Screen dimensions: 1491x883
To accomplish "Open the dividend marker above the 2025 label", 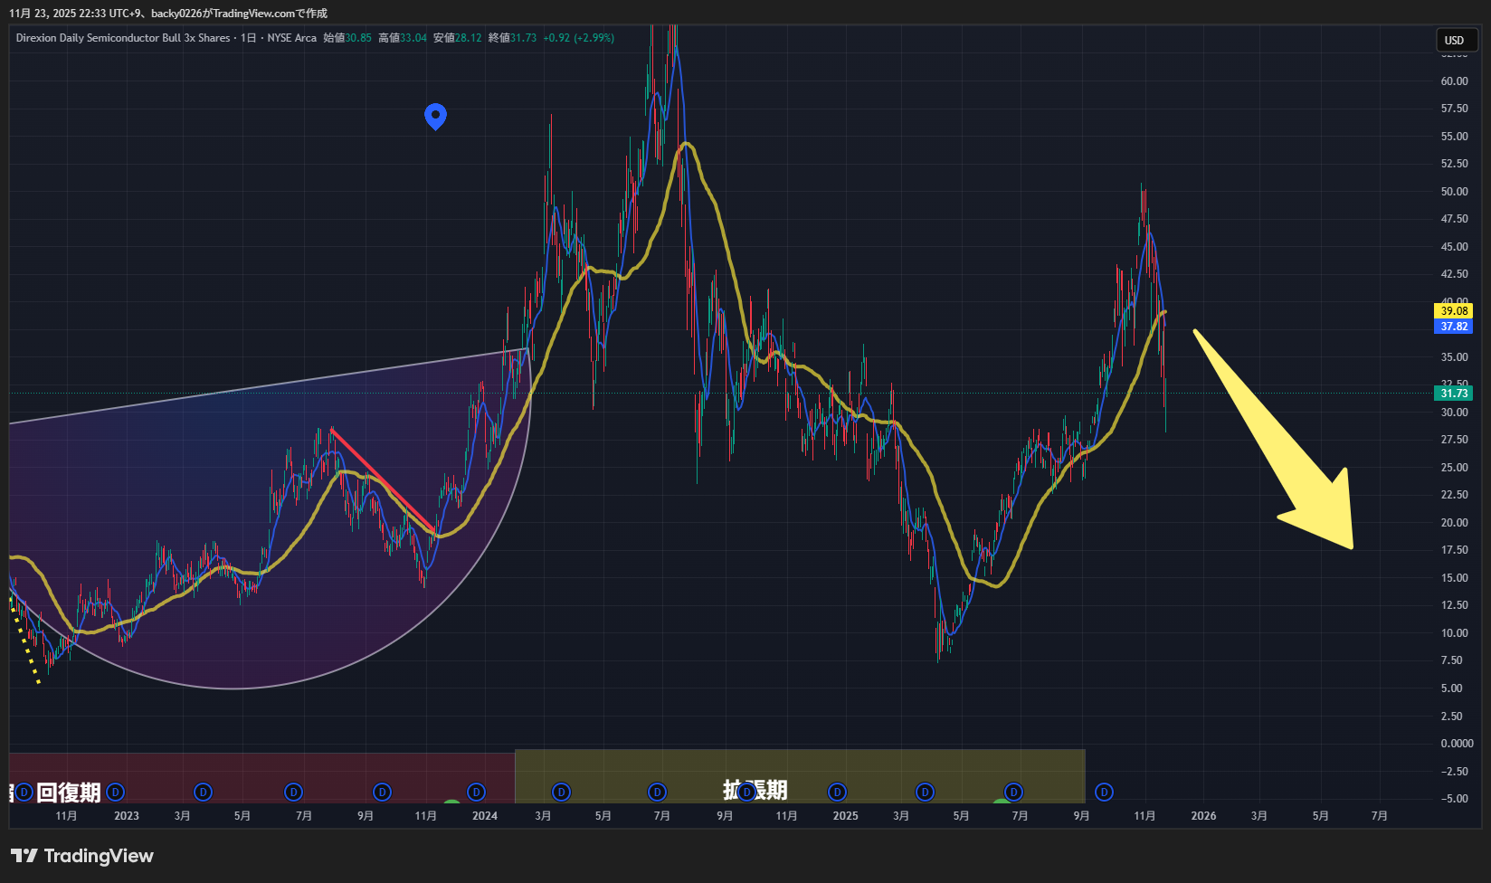I will pos(838,793).
